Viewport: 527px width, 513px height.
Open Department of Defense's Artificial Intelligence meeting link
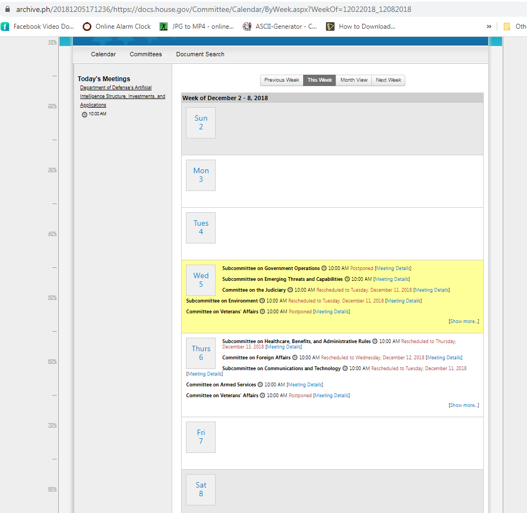pos(122,96)
